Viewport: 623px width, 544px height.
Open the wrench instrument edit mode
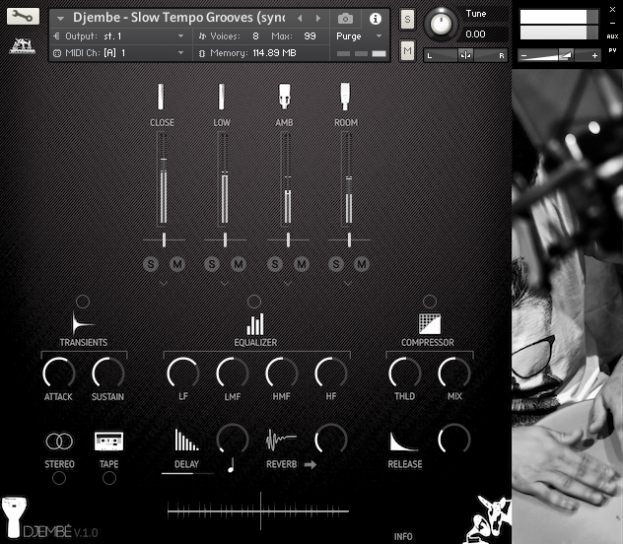pos(23,17)
